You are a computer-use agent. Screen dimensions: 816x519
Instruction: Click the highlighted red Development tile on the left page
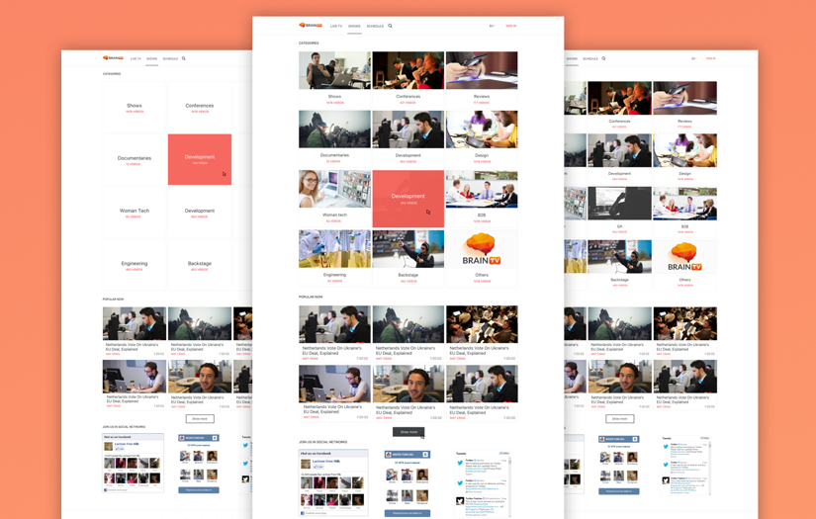[200, 159]
